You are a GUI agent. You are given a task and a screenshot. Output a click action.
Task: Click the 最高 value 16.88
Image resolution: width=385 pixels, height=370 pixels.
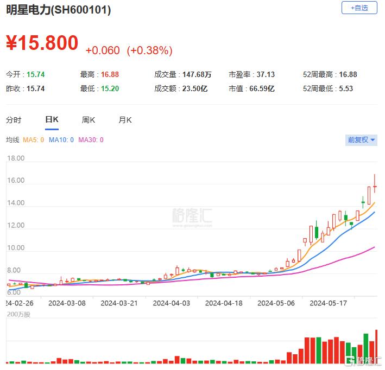[x=110, y=74]
